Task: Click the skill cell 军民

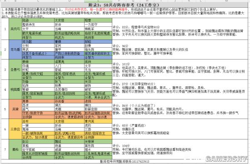Action: [x=69, y=45]
